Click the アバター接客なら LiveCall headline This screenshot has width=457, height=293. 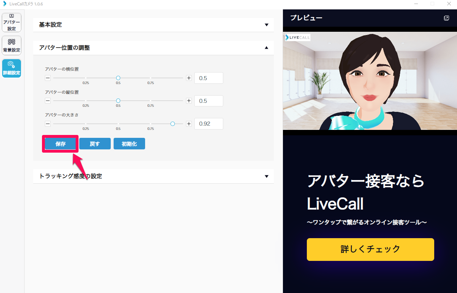(x=365, y=192)
